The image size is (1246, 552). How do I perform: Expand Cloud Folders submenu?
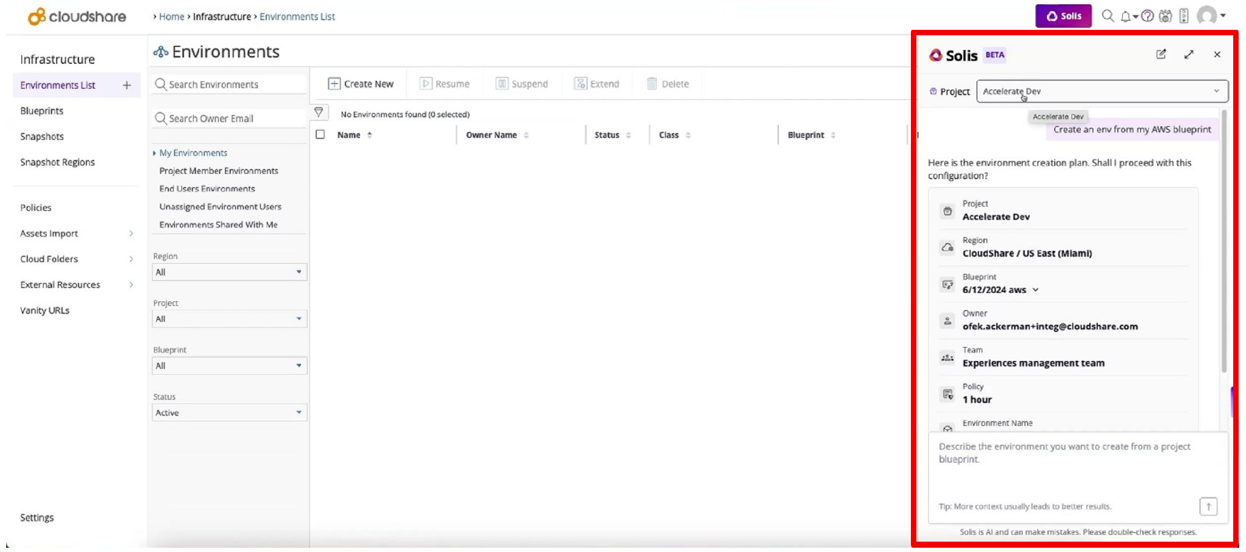click(76, 259)
